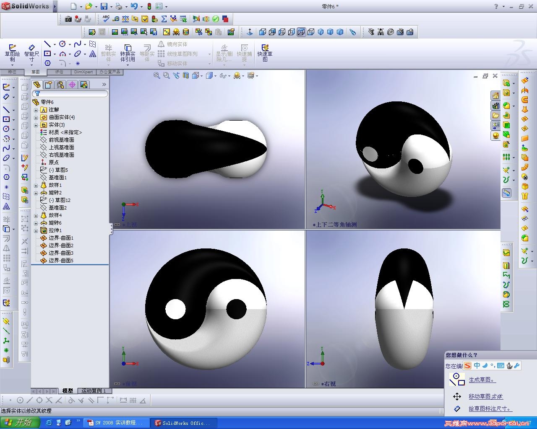Toggle the view link icon in front viewport
Image resolution: width=537 pixels, height=429 pixels.
[x=117, y=384]
